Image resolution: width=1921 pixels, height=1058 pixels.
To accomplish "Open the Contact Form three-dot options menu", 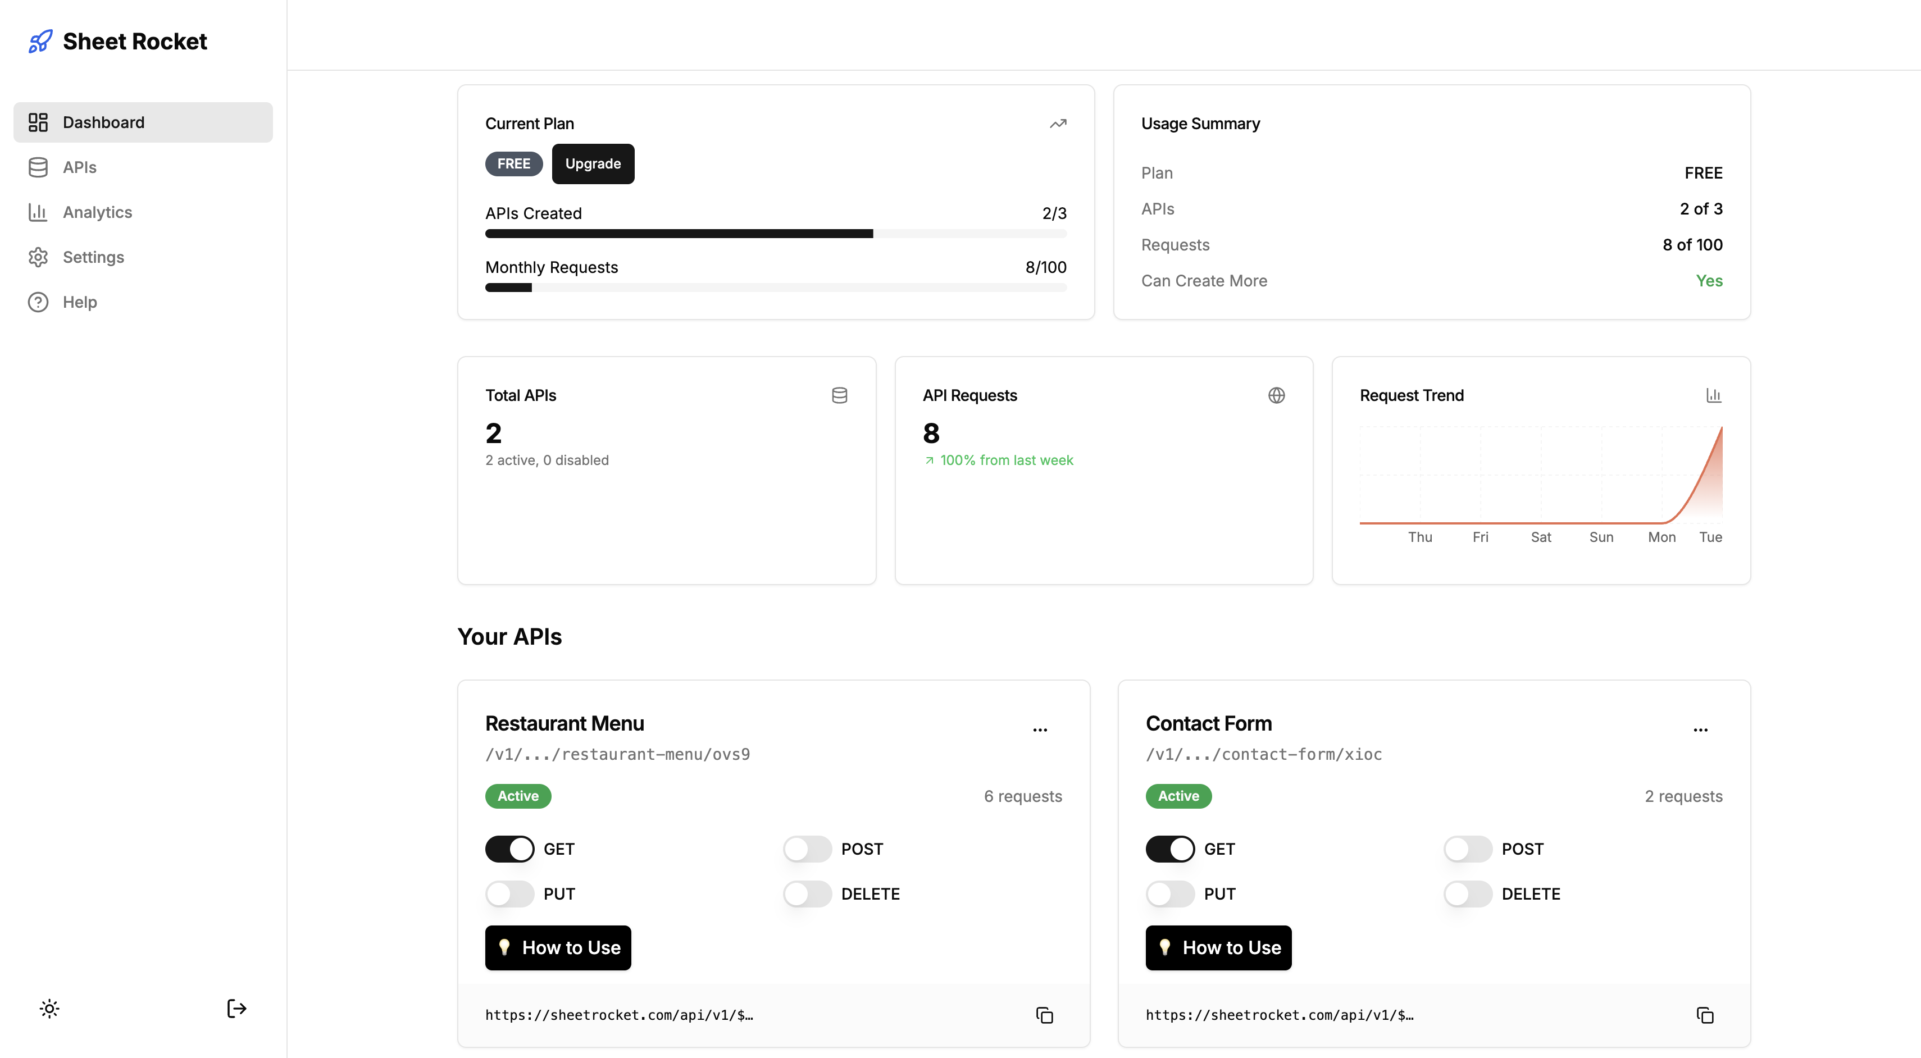I will [1700, 729].
